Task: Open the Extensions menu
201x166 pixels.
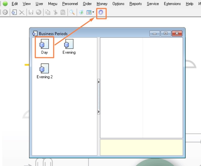Action: click(172, 4)
